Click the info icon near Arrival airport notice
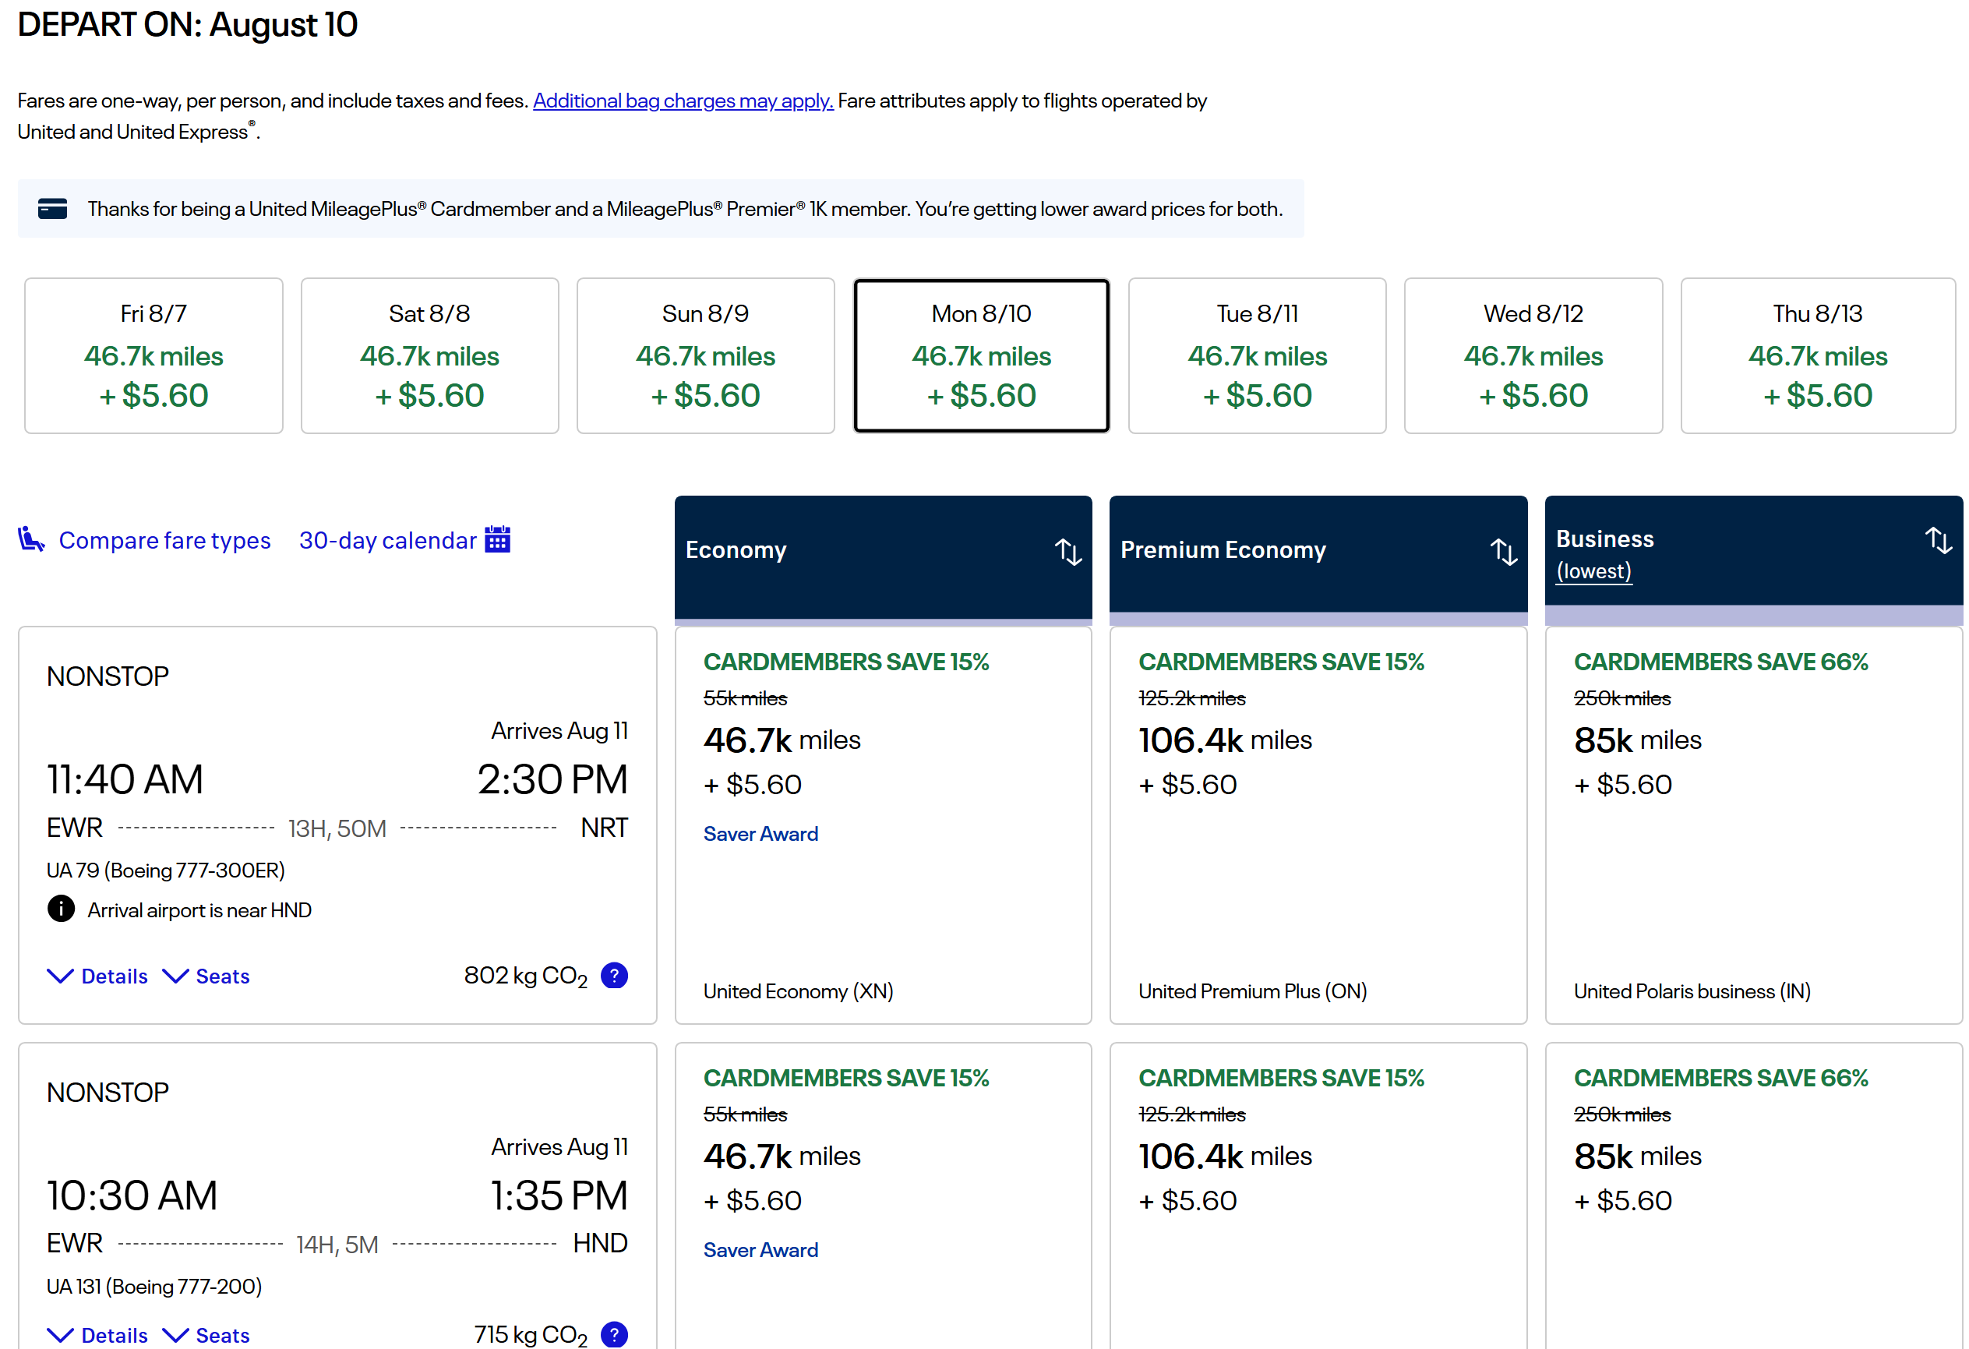1969x1349 pixels. tap(60, 909)
